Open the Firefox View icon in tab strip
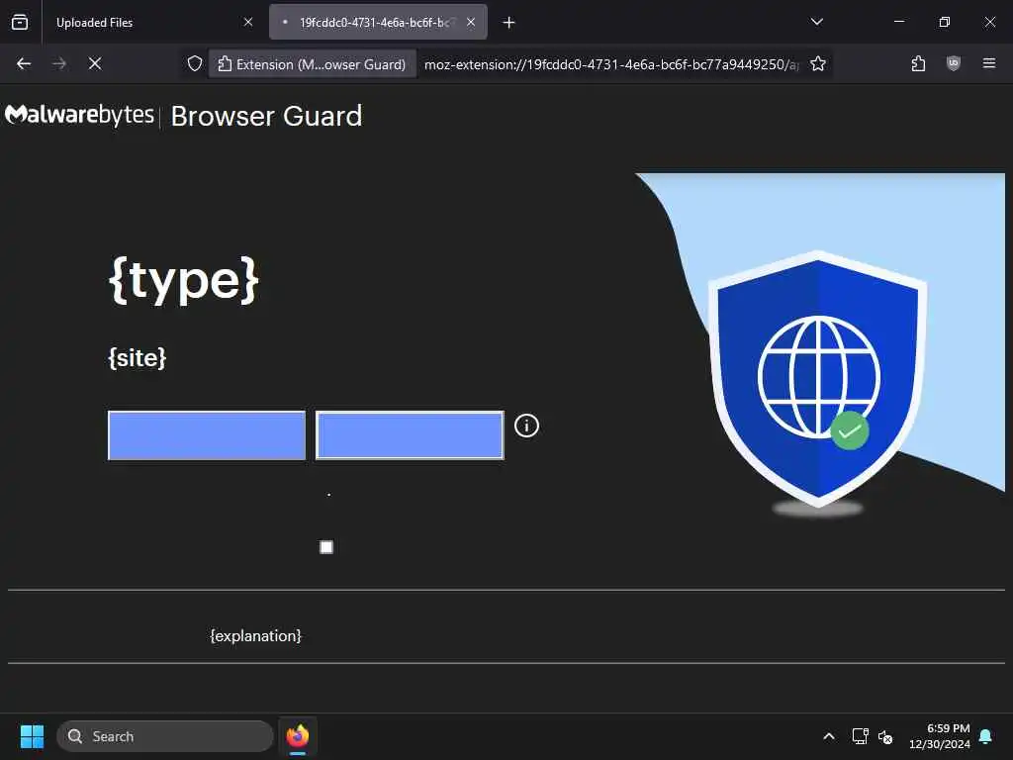 (x=20, y=22)
